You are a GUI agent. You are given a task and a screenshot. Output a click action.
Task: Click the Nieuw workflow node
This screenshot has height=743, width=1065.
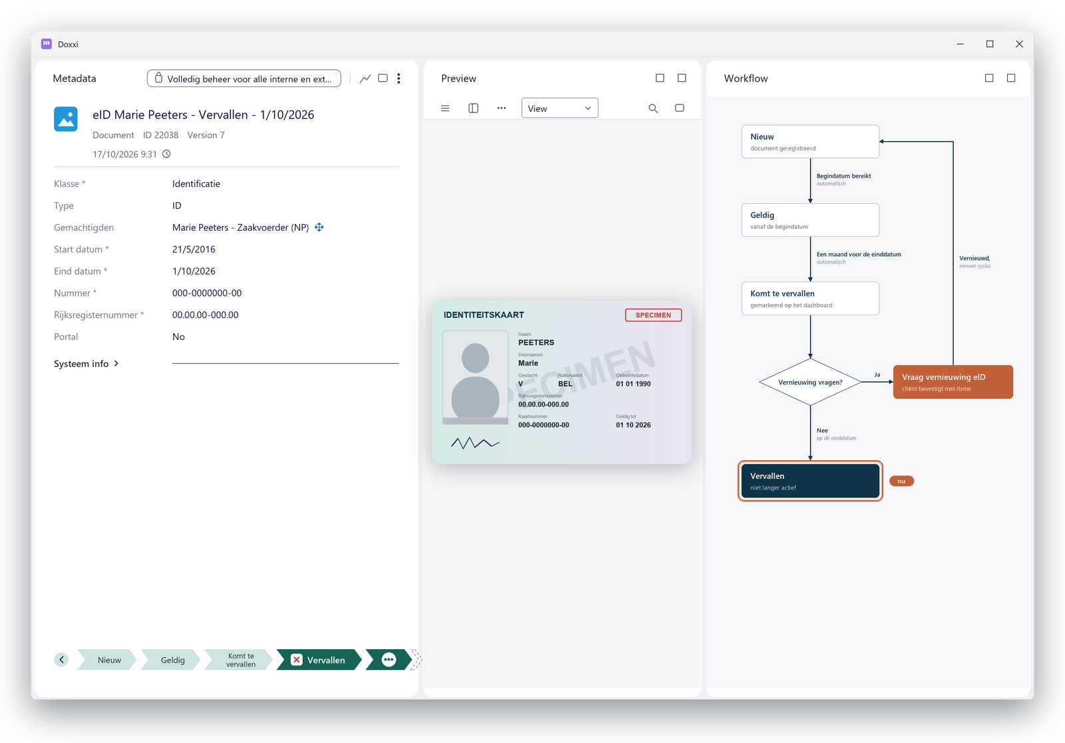coord(810,142)
